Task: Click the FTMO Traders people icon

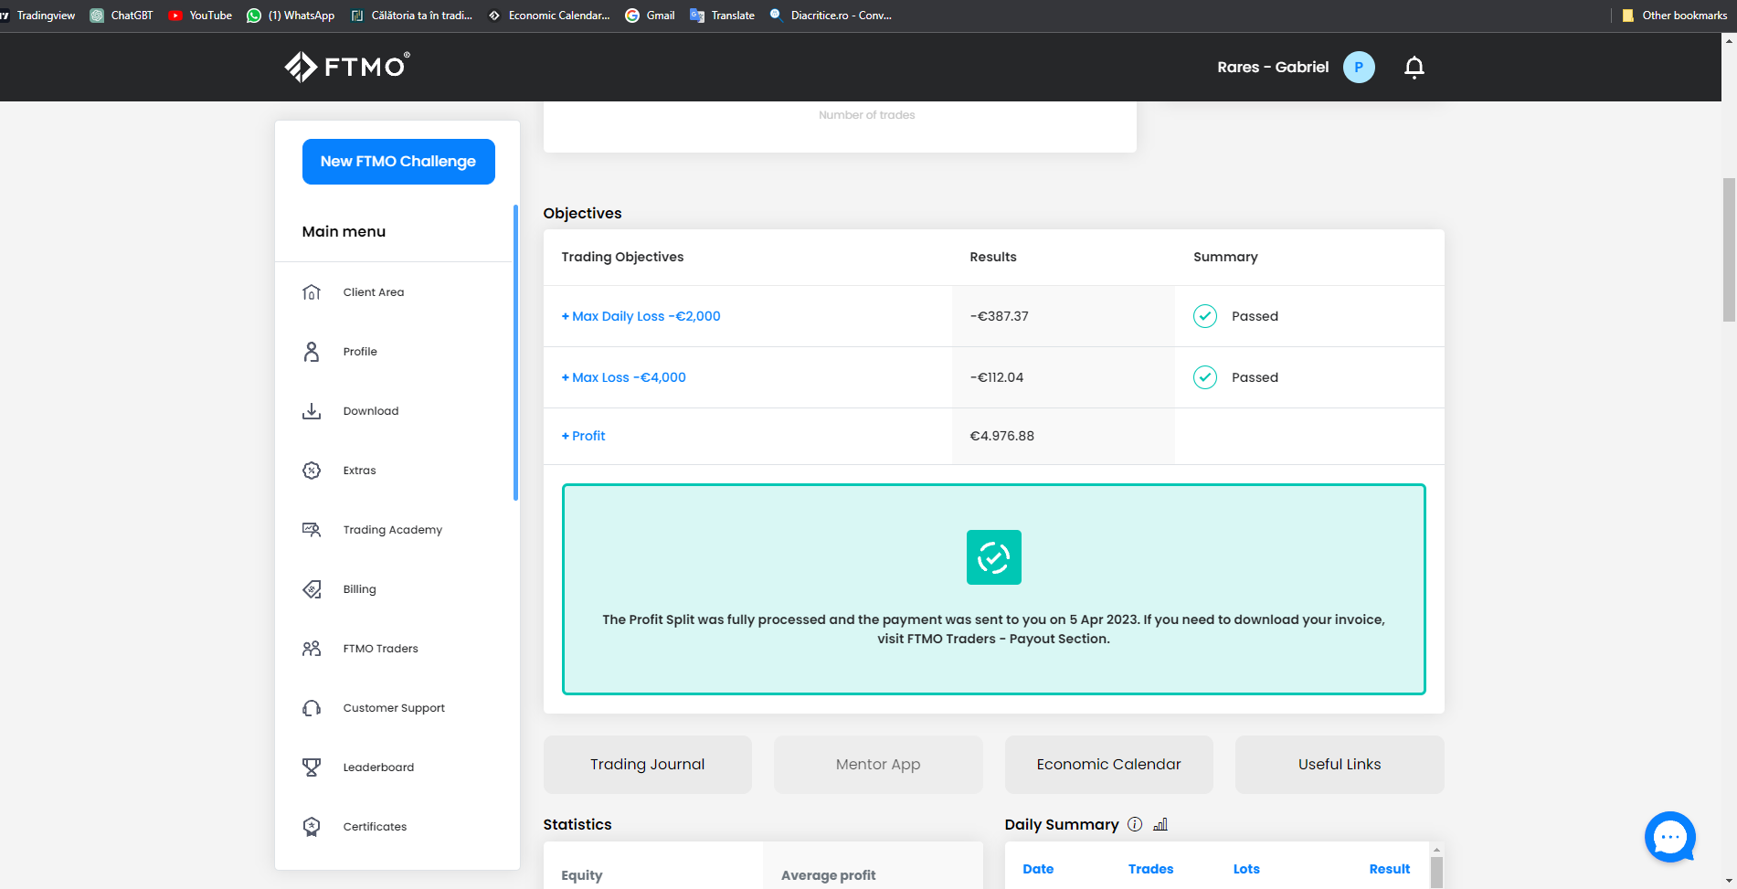Action: 312,649
